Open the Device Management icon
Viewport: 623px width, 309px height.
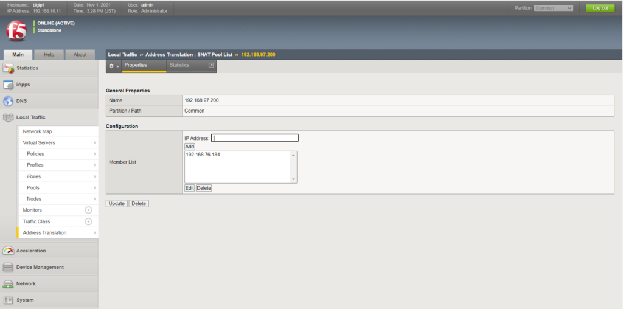click(x=8, y=267)
